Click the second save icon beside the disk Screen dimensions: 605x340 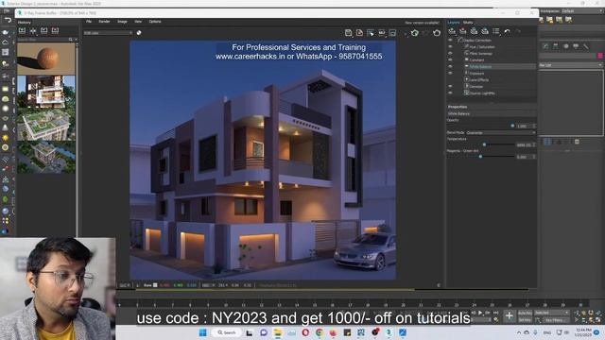[359, 33]
